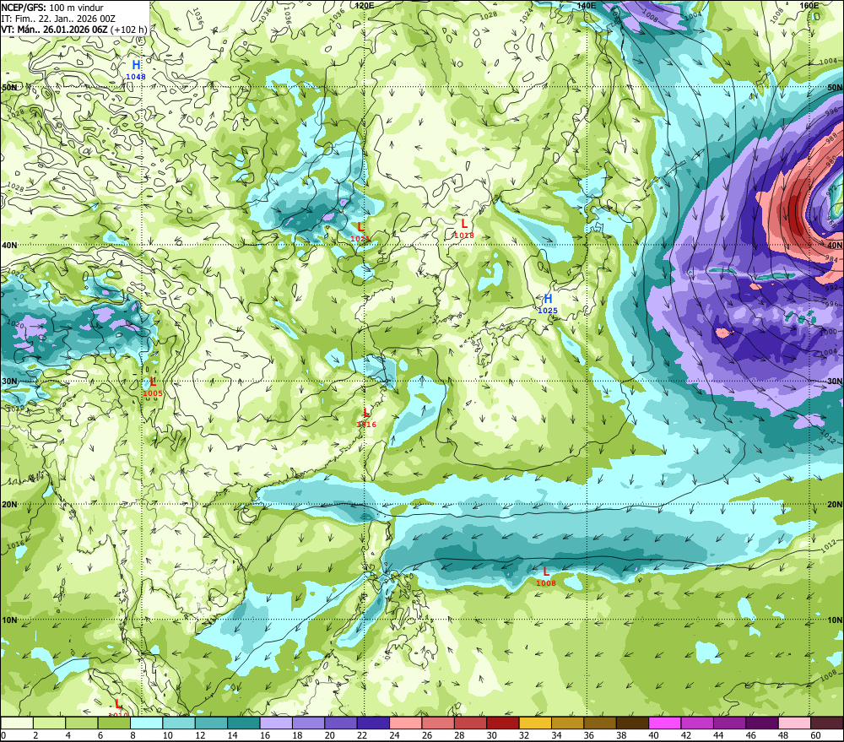
Task: Click the light pink 48–60 legend swatch
Action: [x=794, y=723]
